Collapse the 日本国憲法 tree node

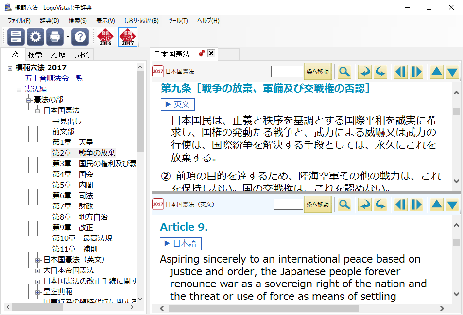point(38,111)
